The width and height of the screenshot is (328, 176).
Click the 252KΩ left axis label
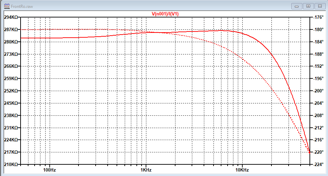(x=11, y=91)
